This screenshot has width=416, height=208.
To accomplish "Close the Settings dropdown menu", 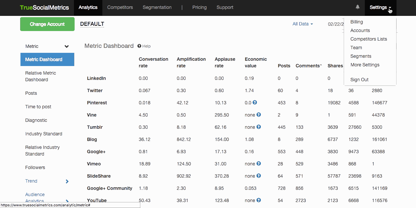I will (x=380, y=7).
